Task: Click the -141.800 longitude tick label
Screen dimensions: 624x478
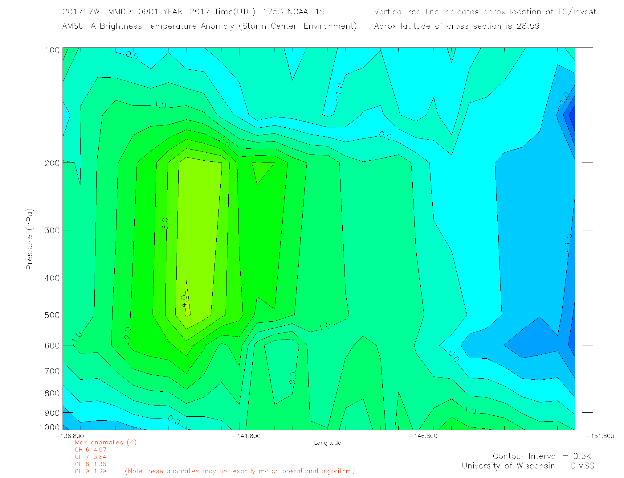Action: coord(246,436)
